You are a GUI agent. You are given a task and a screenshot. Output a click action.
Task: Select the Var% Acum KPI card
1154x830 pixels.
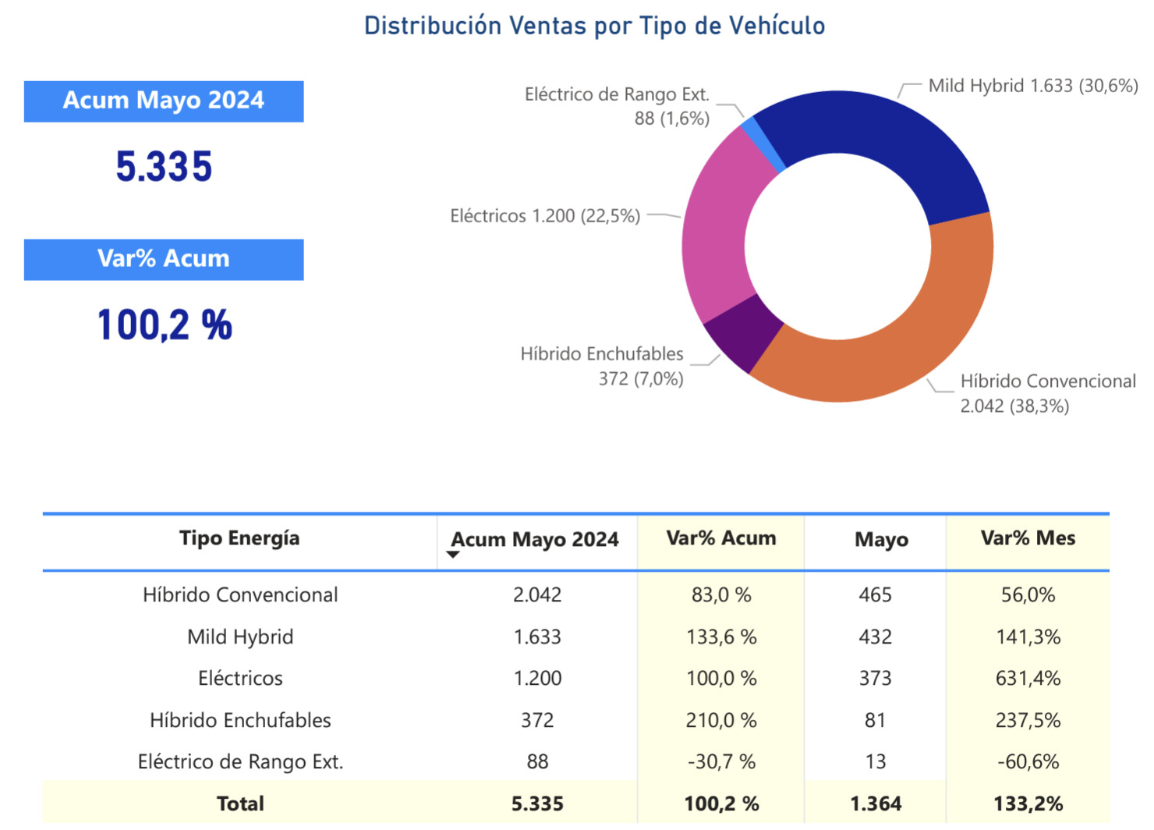pyautogui.click(x=164, y=259)
